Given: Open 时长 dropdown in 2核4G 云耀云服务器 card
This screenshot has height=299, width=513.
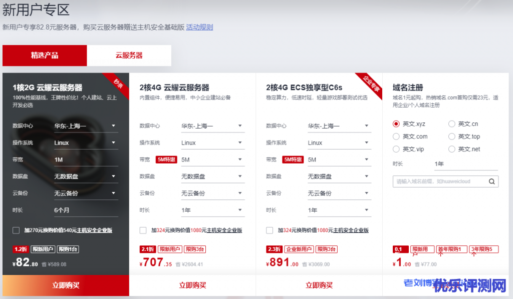Looking at the screenshot, I should 211,210.
